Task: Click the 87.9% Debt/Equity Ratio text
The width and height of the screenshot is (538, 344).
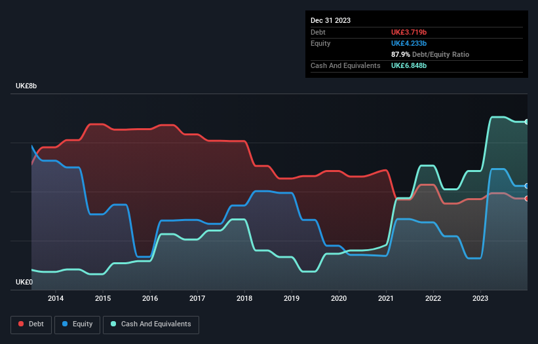Action: pos(430,54)
